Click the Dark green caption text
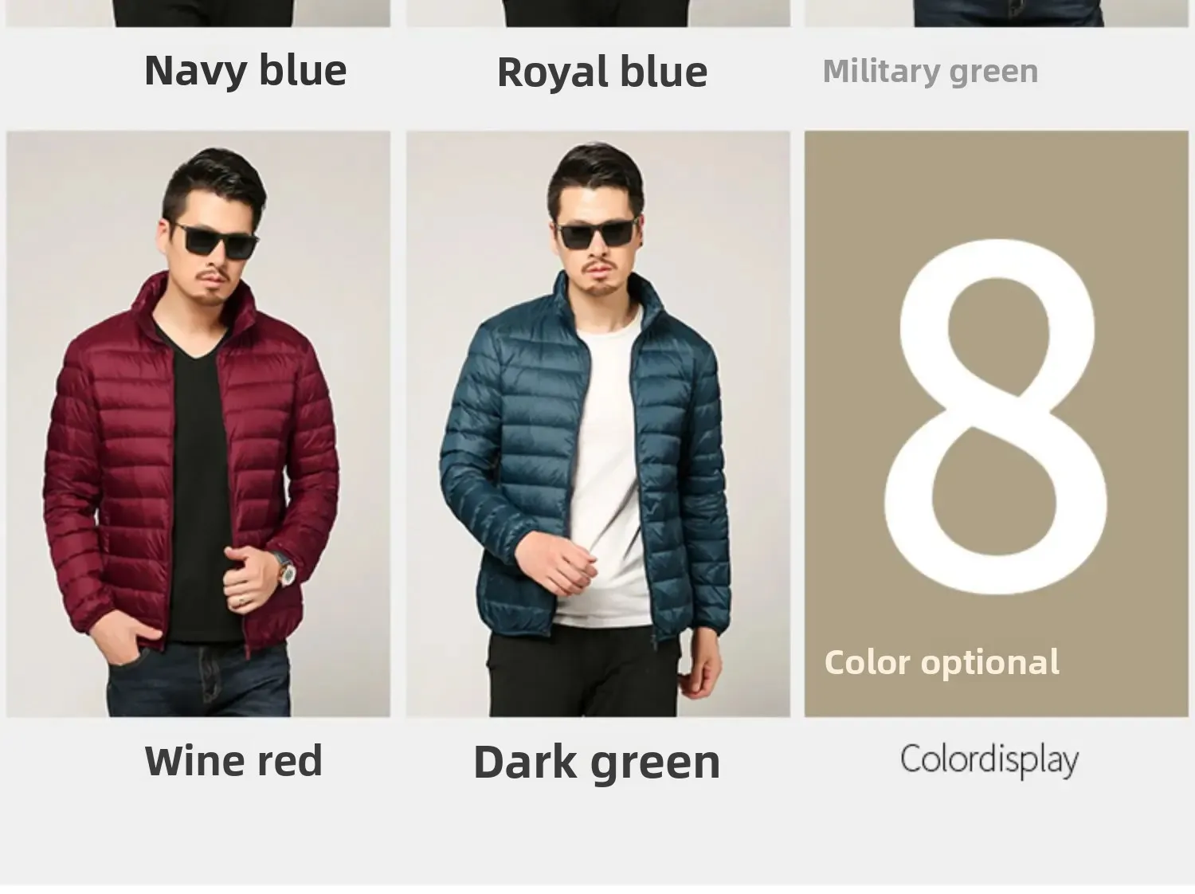 tap(597, 763)
